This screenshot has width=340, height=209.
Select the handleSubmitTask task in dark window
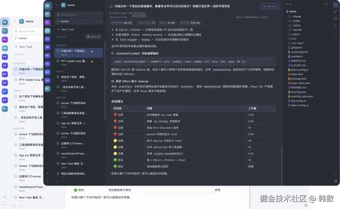[x=74, y=154]
